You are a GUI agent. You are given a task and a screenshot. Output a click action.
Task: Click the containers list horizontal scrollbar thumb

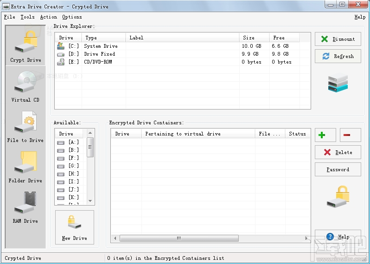pyautogui.click(x=179, y=238)
